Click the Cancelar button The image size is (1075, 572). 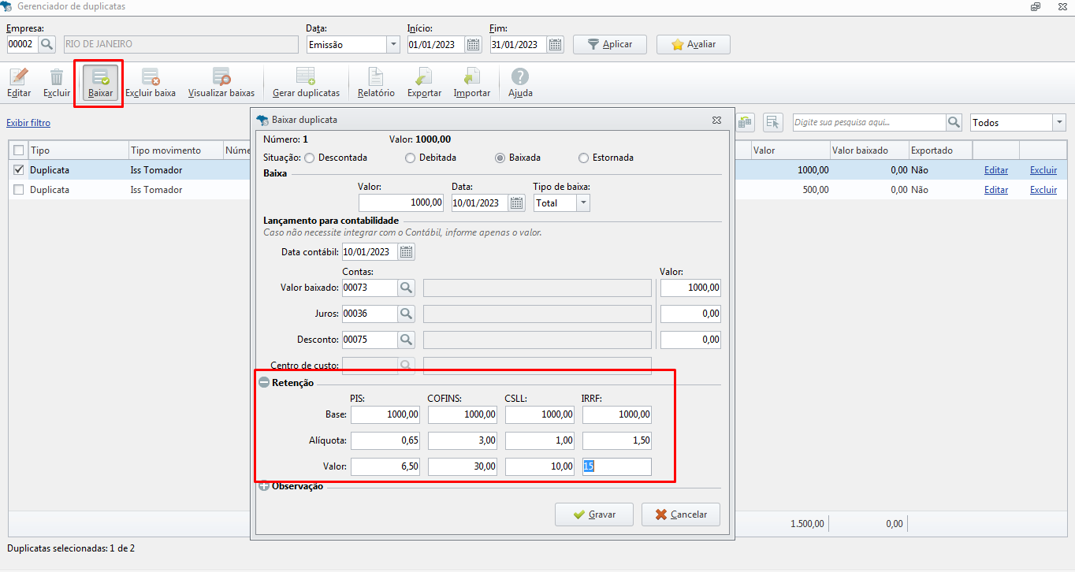[680, 514]
